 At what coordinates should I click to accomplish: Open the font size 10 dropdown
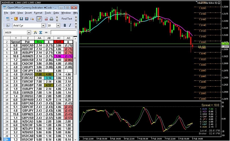pos(58,25)
